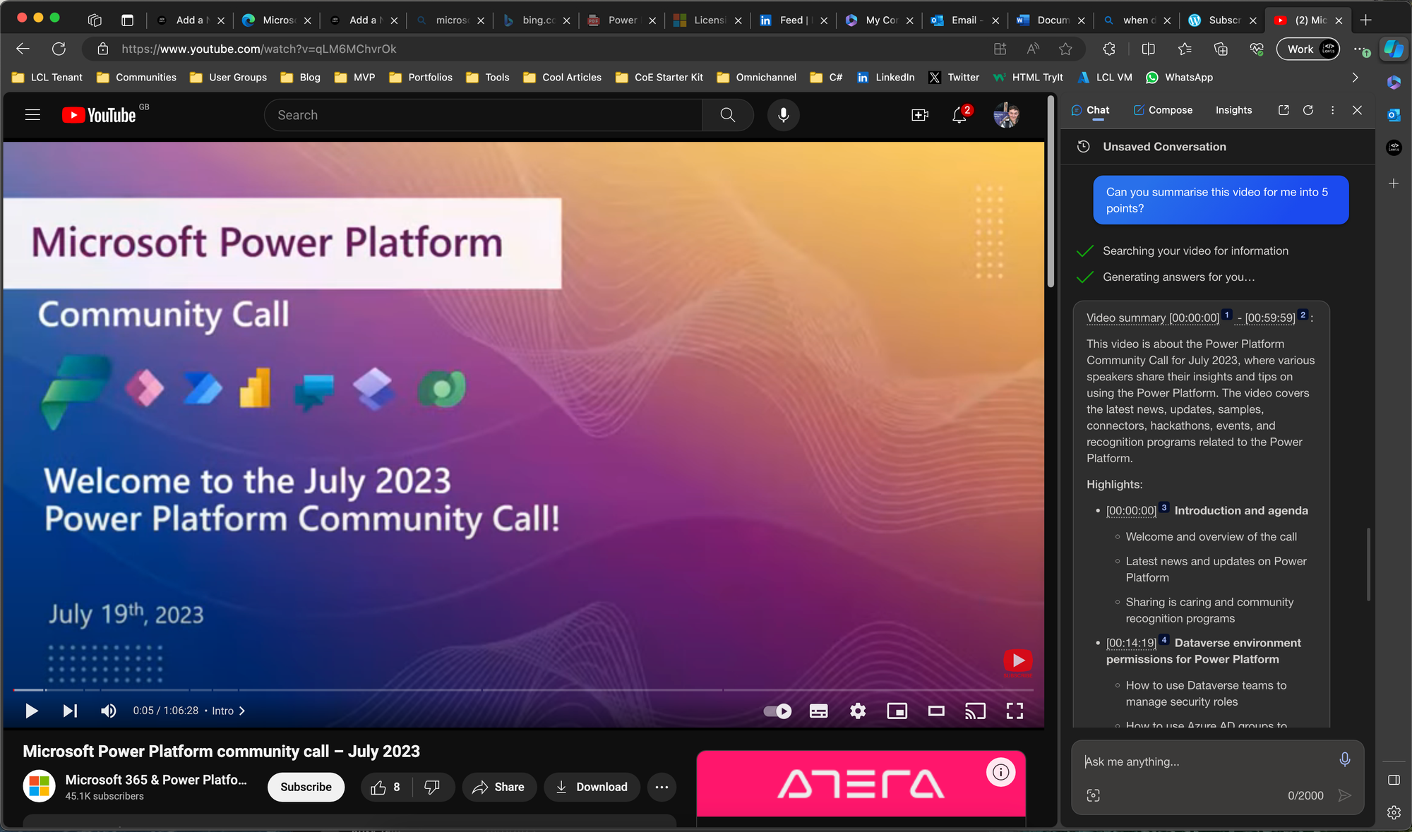Switch to the Compose tab
1412x832 pixels.
1163,110
